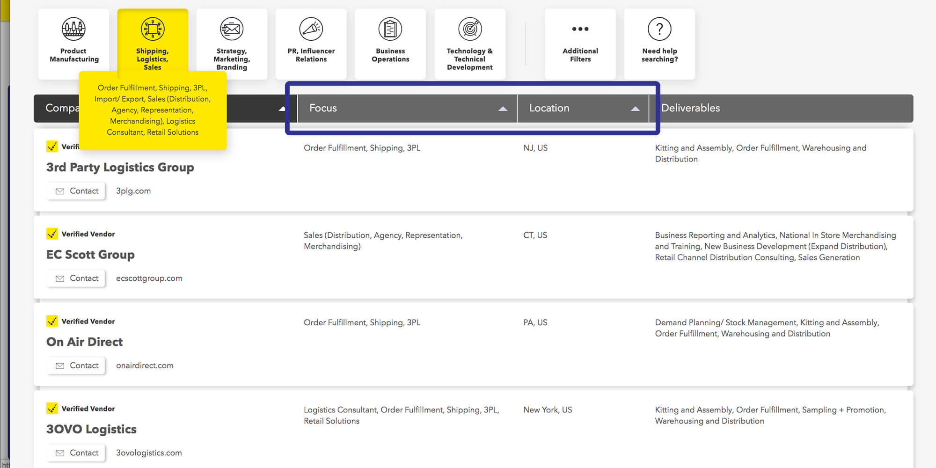Contact EC Scott Group
This screenshot has height=468, width=936.
click(x=77, y=278)
